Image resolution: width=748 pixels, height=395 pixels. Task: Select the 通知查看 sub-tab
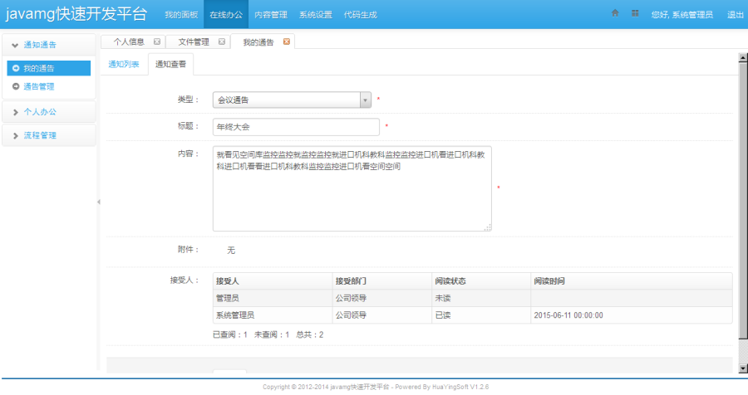point(170,65)
